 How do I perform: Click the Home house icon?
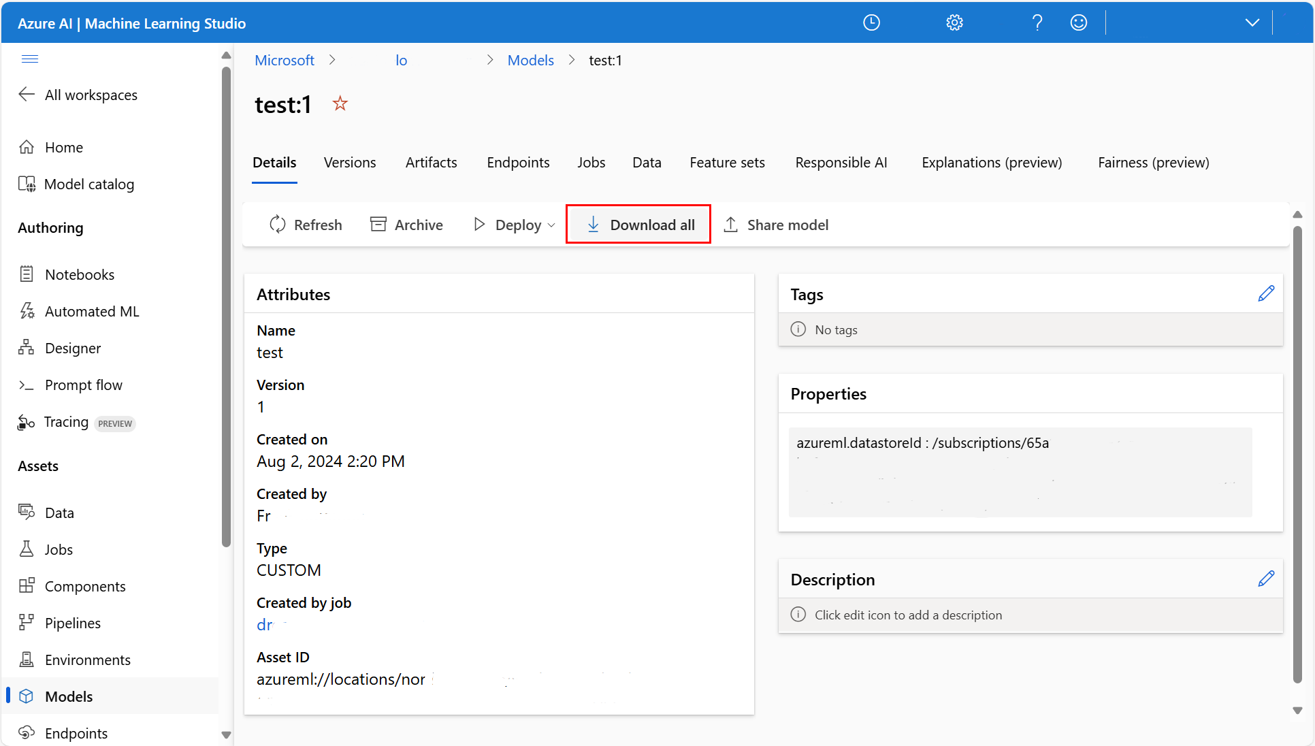[27, 147]
